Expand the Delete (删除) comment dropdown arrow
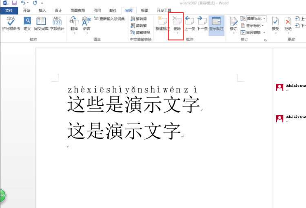This screenshot has width=306, height=208. point(177,33)
